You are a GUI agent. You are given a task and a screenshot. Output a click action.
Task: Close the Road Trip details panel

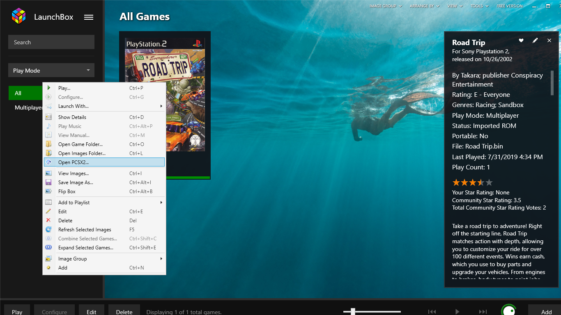click(x=549, y=40)
